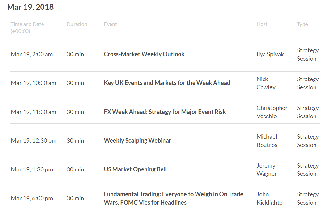The width and height of the screenshot is (324, 214).
Task: Click the Event column header
Action: (110, 24)
